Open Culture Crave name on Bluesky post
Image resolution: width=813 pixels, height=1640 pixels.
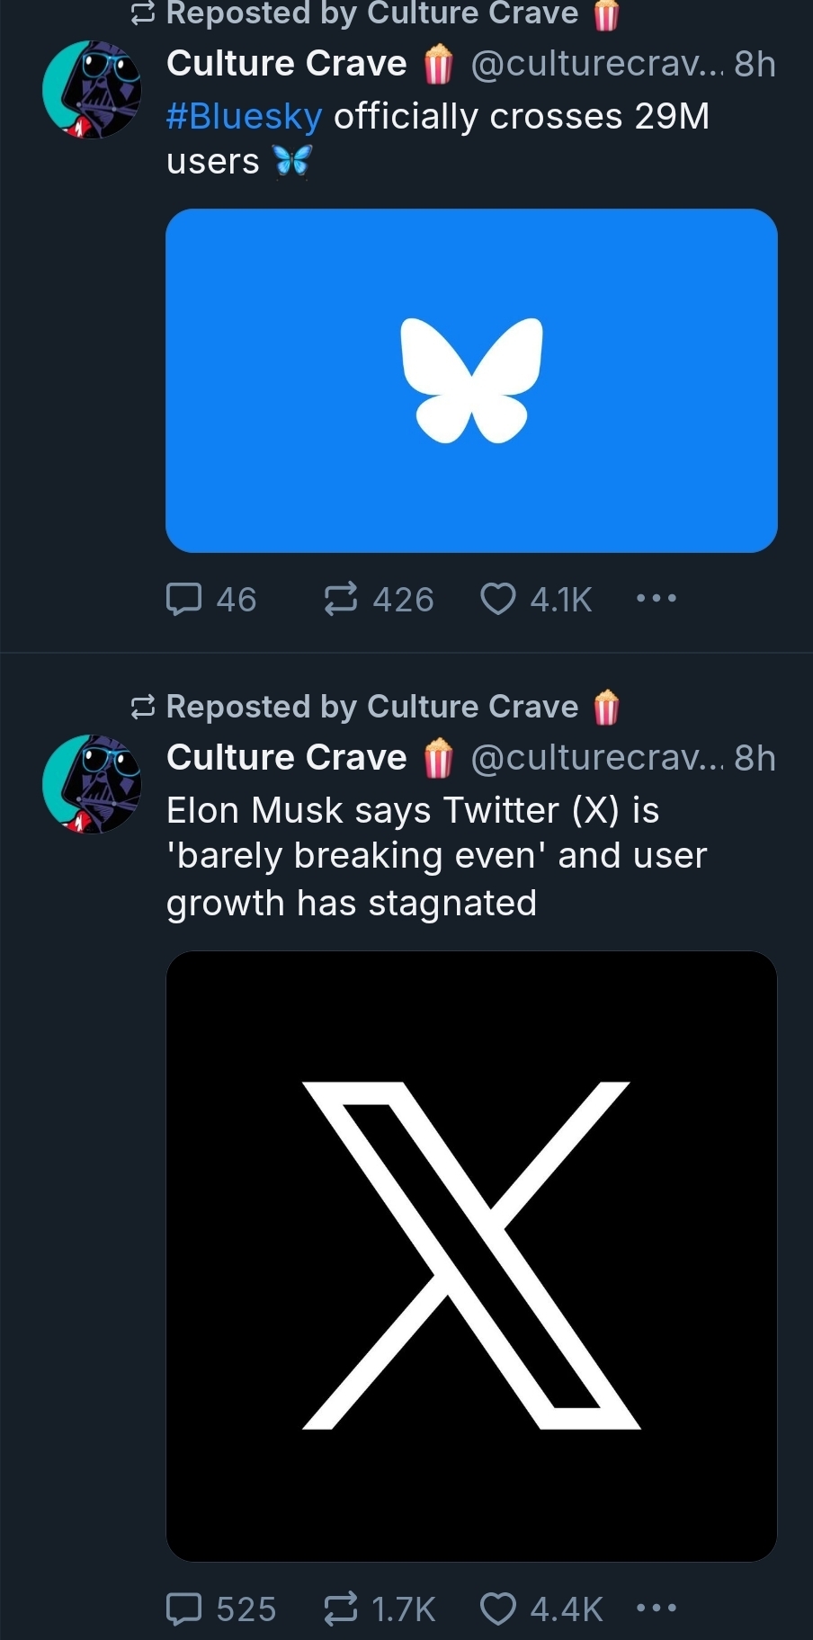click(x=286, y=64)
